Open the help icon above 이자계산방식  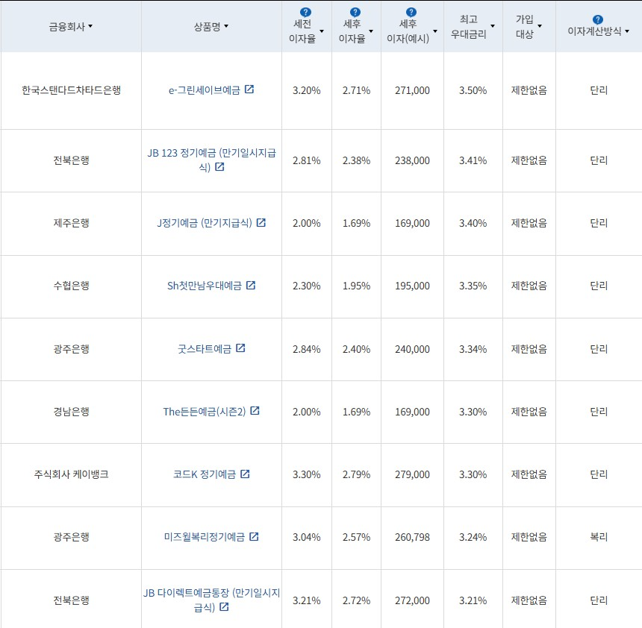597,19
